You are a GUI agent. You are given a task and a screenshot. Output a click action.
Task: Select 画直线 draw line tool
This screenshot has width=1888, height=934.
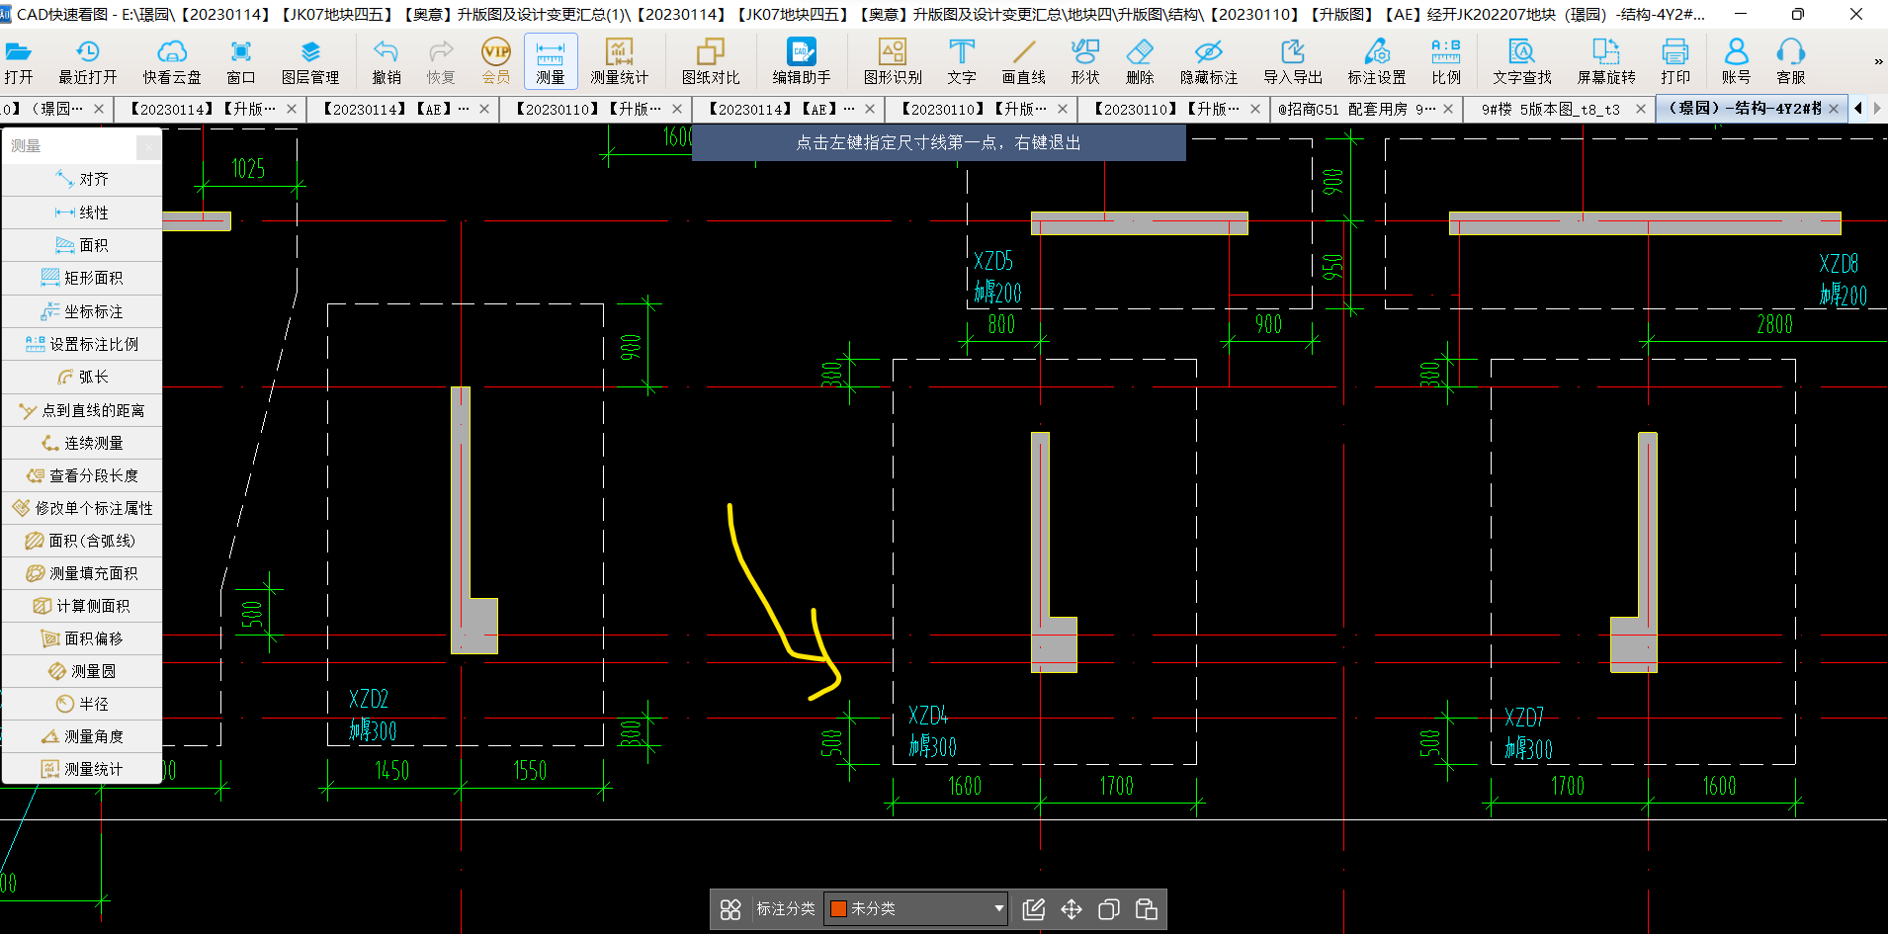pos(1023,61)
